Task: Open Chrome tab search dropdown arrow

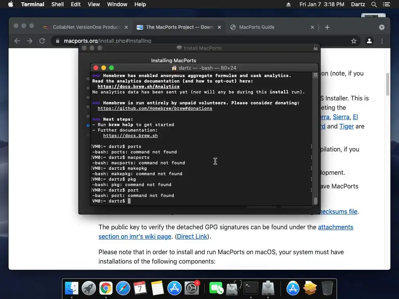Action: point(382,27)
